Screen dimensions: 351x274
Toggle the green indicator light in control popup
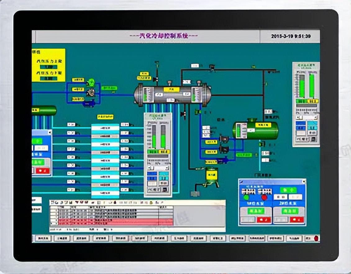[246, 197]
